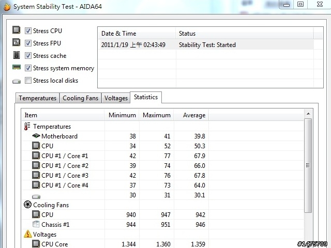Toggle the Stress CPU checkbox
The width and height of the screenshot is (331, 248).
pyautogui.click(x=28, y=31)
